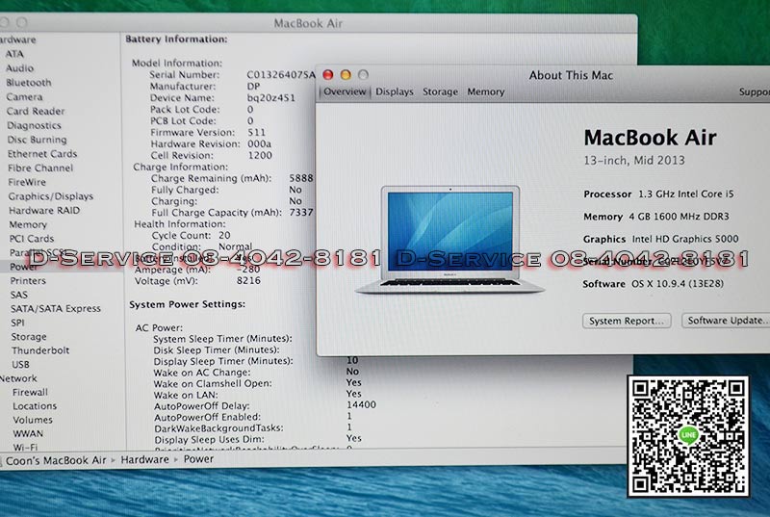
Task: Select Volumes under Network
Action: (33, 420)
